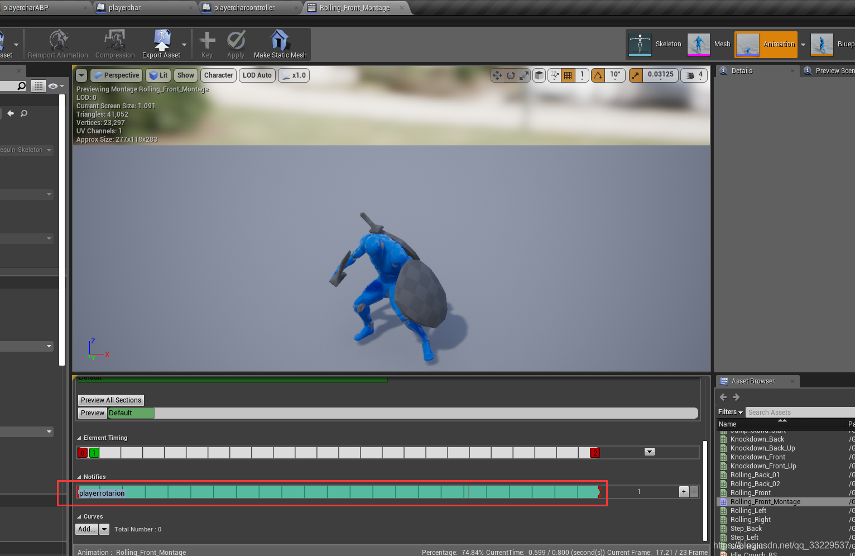Viewport: 855px width, 556px height.
Task: Click Reimport Animation toolbar icon
Action: pos(58,40)
